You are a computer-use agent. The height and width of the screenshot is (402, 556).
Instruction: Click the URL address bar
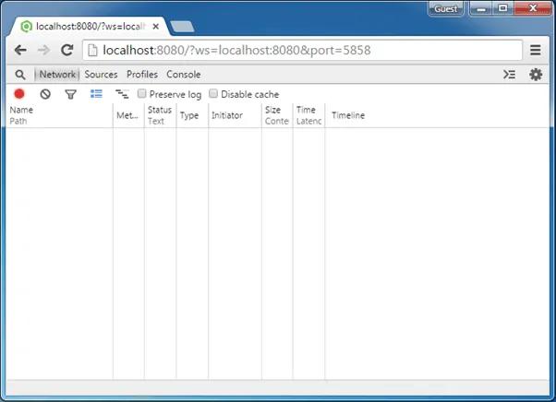(x=302, y=50)
